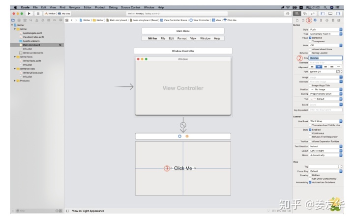This screenshot has height=219, width=354.
Task: Click View as: Light Appearance
Action: coord(88,211)
